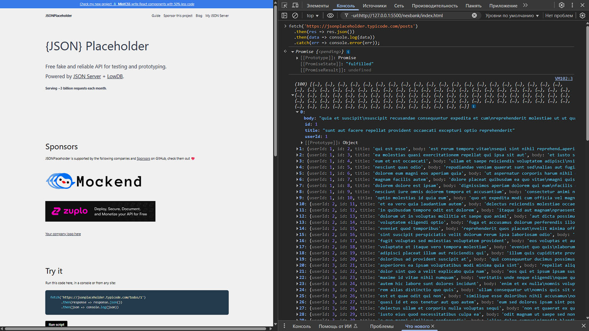Open the DevTools three-dot customize menu
589x331 pixels.
(x=572, y=5)
